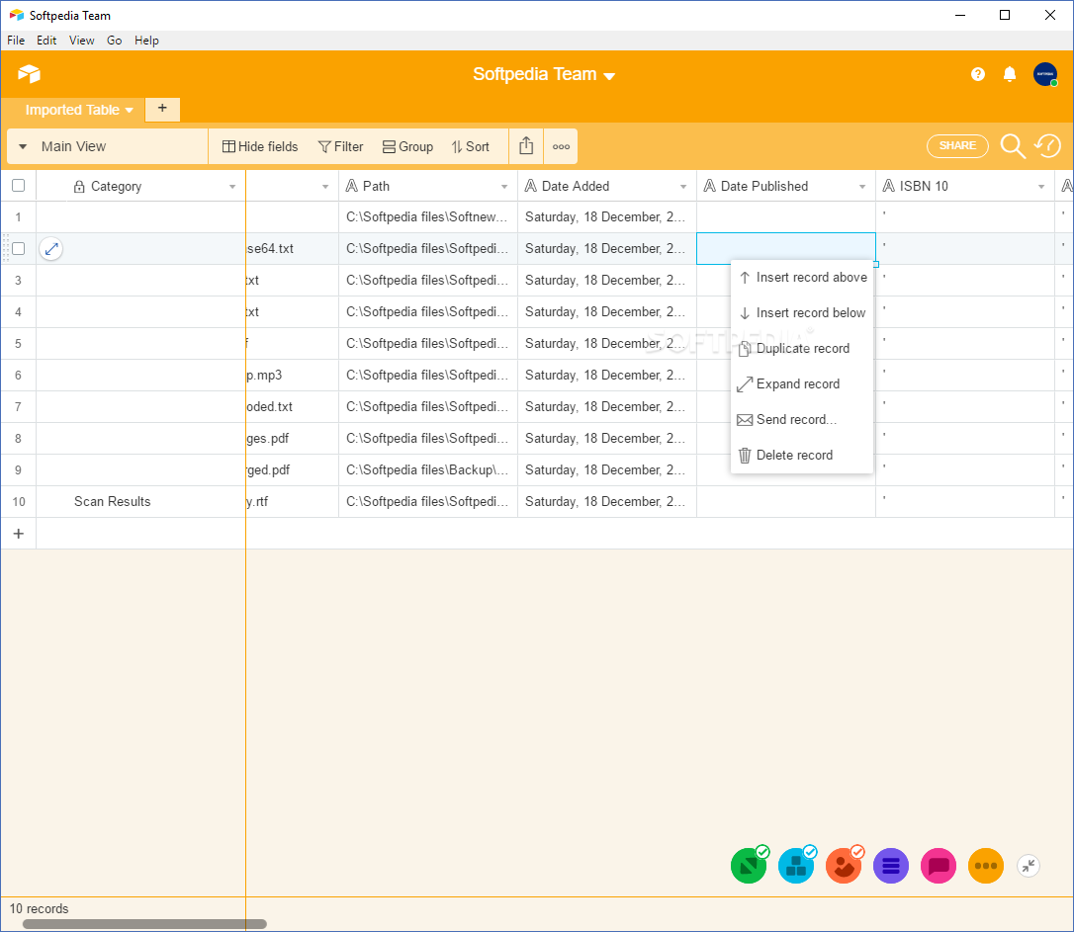The width and height of the screenshot is (1074, 932).
Task: Open the notifications bell
Action: tap(1009, 74)
